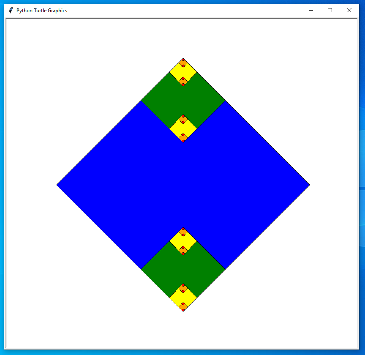
Task: Close the Python Turtle Graphics window
Action: tap(349, 10)
